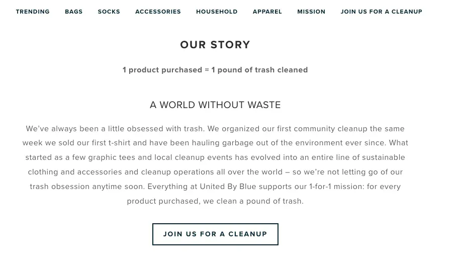Click Apparel in the top navigation
Image resolution: width=464 pixels, height=273 pixels.
[x=267, y=12]
